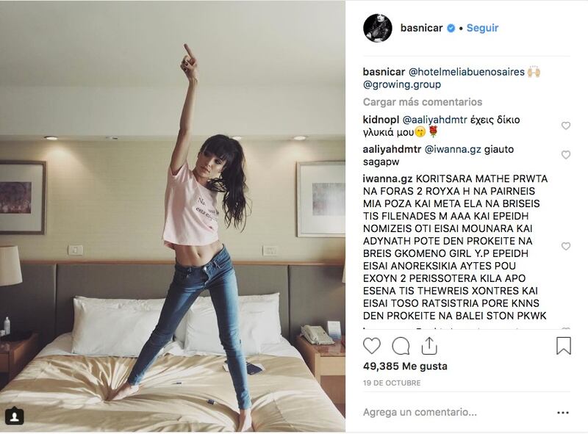The width and height of the screenshot is (588, 434).
Task: View the 49,385 Me gusta likes list
Action: point(405,366)
